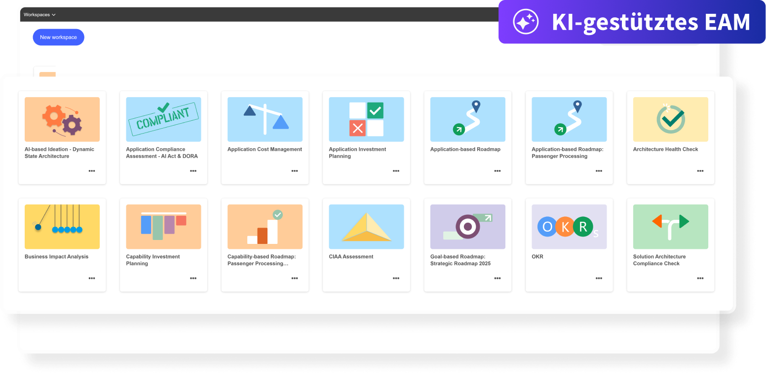Open the Application-based Roadmap route icon
The width and height of the screenshot is (766, 375).
pyautogui.click(x=468, y=119)
